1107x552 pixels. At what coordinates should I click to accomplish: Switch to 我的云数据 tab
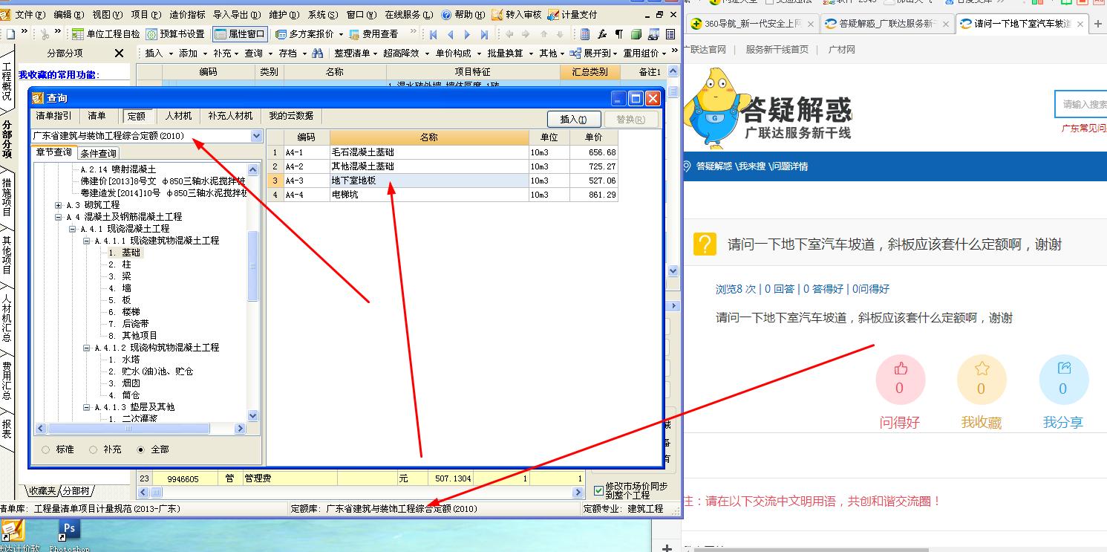pyautogui.click(x=291, y=116)
